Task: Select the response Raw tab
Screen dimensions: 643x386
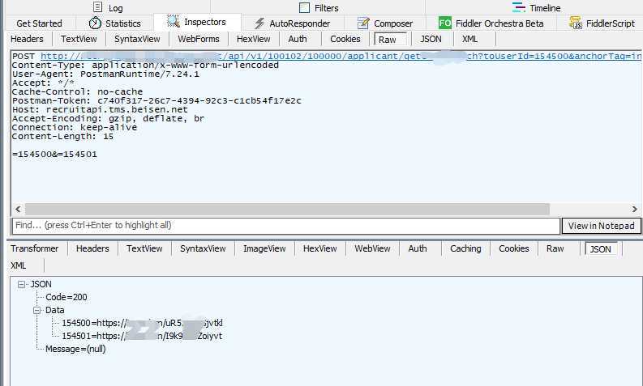Action: coord(555,249)
